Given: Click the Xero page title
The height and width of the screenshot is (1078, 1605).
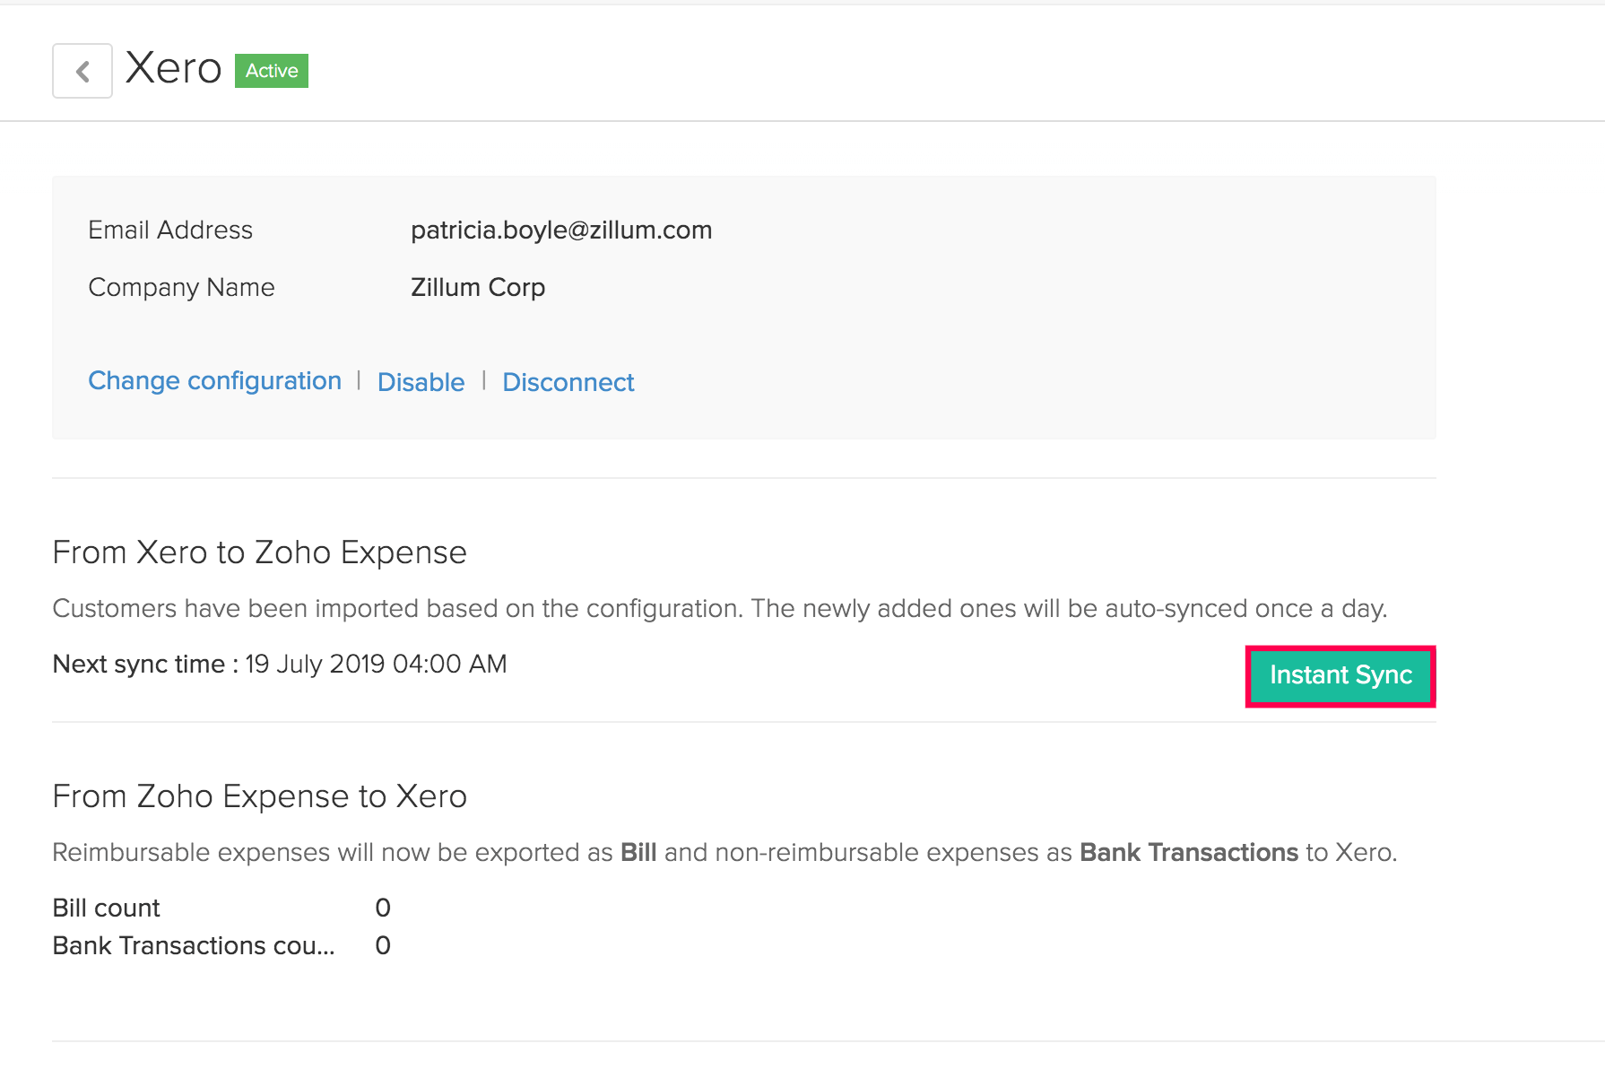Looking at the screenshot, I should point(173,68).
